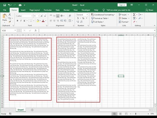Click the Wrap Text icon
The height and width of the screenshot is (118, 157).
70,16
